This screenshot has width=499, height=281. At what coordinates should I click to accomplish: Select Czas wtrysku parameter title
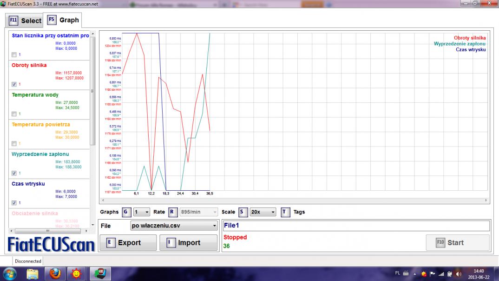coord(28,184)
